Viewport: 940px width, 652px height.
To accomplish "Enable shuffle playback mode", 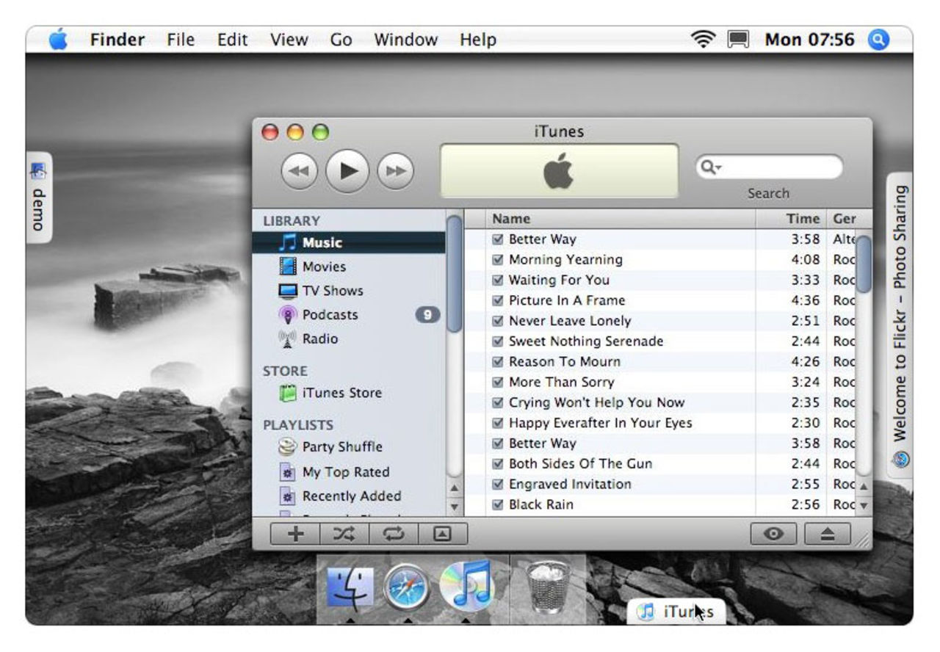I will click(344, 534).
